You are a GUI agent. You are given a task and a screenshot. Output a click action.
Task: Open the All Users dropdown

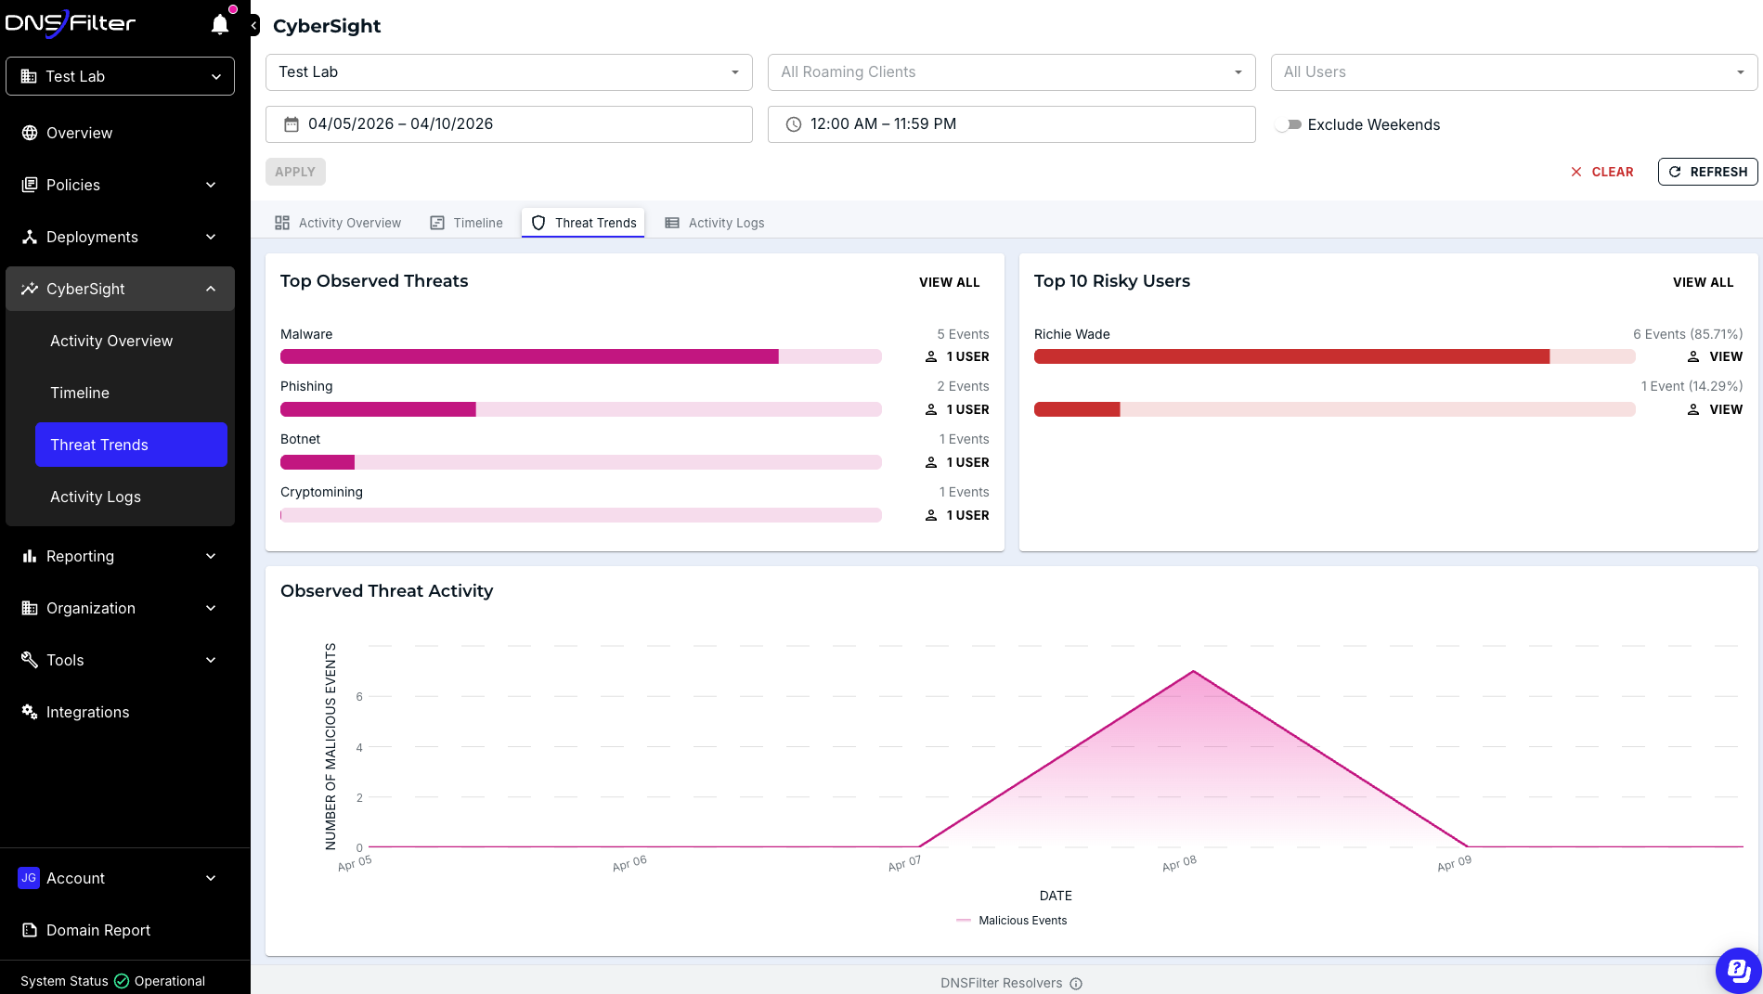pyautogui.click(x=1513, y=72)
